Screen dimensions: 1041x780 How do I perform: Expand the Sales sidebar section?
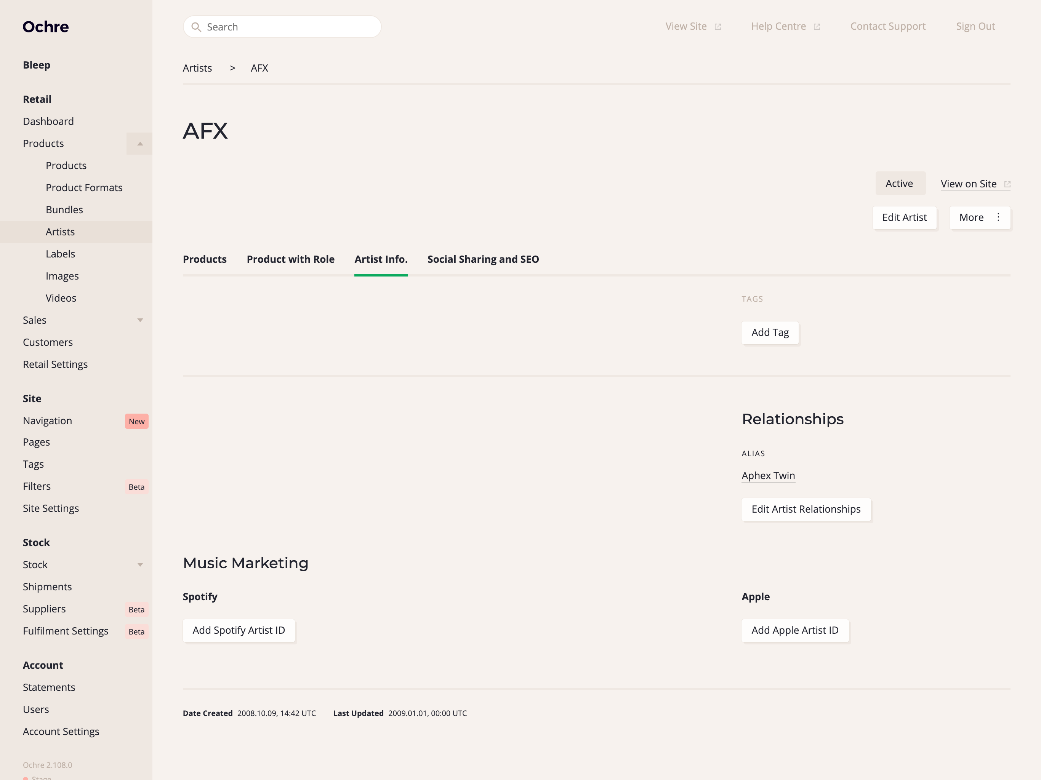[x=140, y=320]
